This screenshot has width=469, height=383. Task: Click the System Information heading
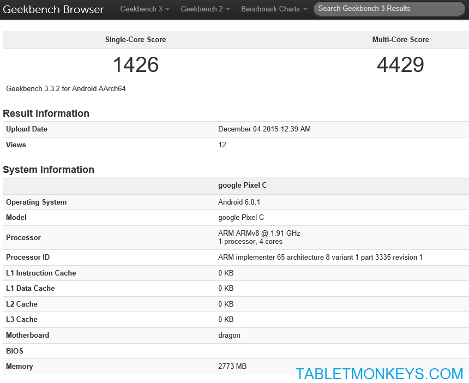[x=49, y=170]
